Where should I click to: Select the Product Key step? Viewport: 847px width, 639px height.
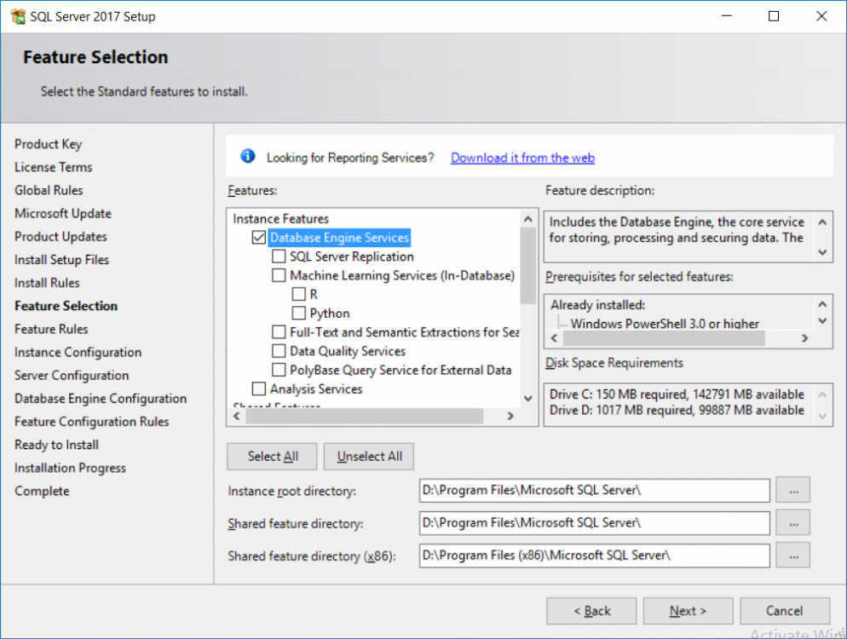point(48,144)
